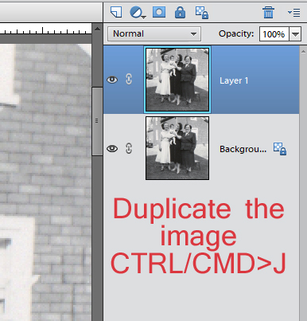Click the Layer 1 name label
Screen dimensions: 307x321
pyautogui.click(x=234, y=80)
